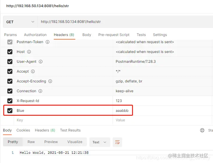
Task: Click the request URL input field
Action: (125, 22)
